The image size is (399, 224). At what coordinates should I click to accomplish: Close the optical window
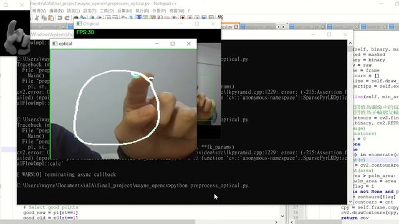(188, 44)
